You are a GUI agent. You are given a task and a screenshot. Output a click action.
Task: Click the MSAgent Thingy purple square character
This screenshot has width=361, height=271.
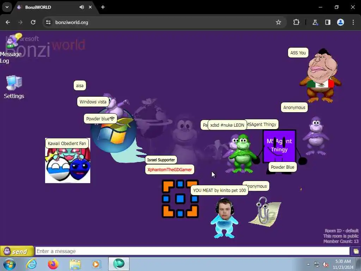279,146
